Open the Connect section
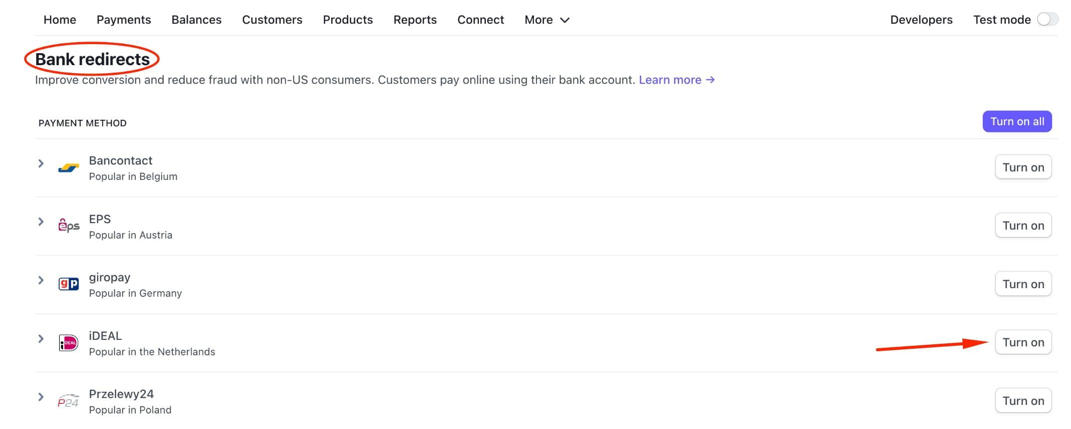This screenshot has height=429, width=1071. coord(480,20)
